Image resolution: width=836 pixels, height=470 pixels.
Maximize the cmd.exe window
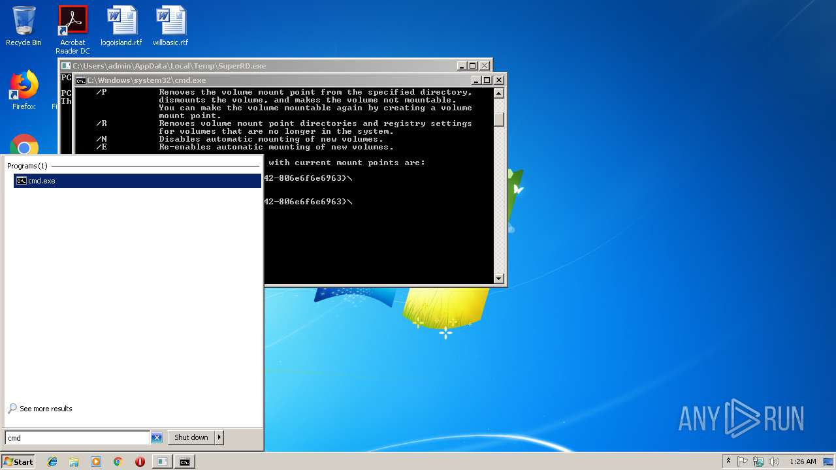click(487, 80)
